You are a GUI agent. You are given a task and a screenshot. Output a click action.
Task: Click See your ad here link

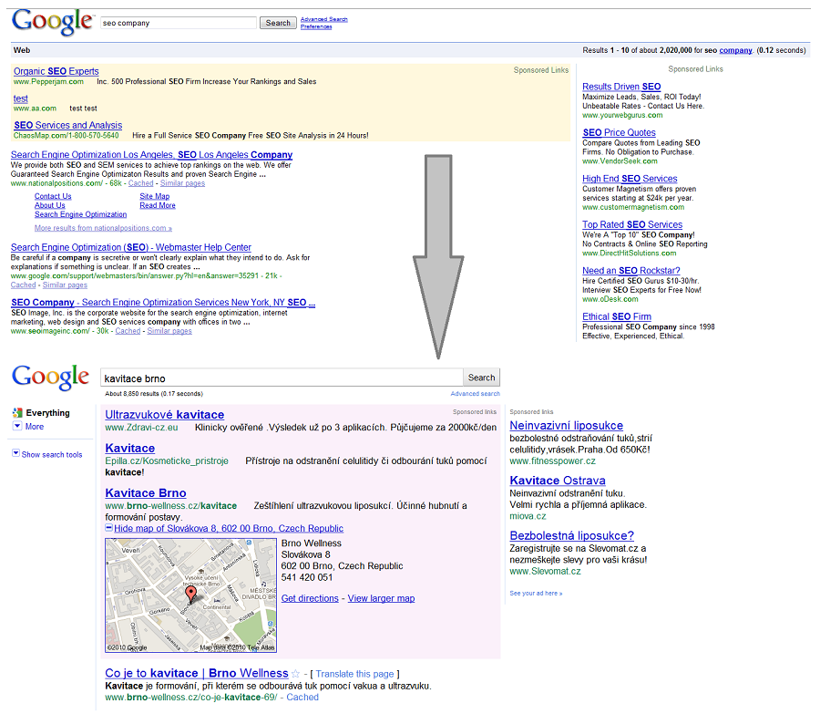pos(536,593)
